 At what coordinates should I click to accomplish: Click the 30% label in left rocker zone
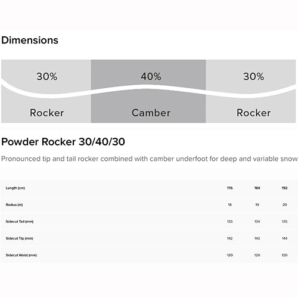tap(47, 76)
